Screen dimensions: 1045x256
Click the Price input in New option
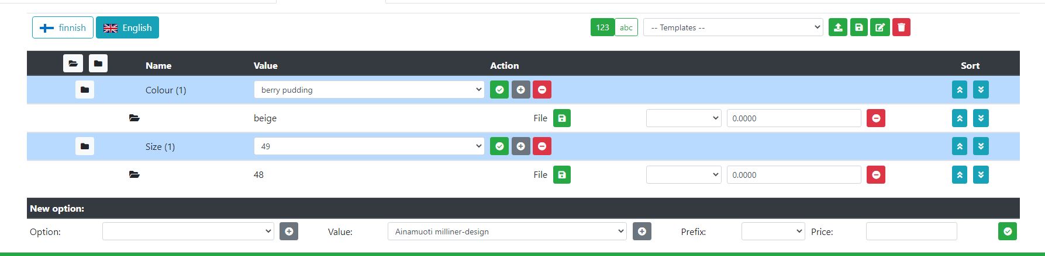[911, 232]
